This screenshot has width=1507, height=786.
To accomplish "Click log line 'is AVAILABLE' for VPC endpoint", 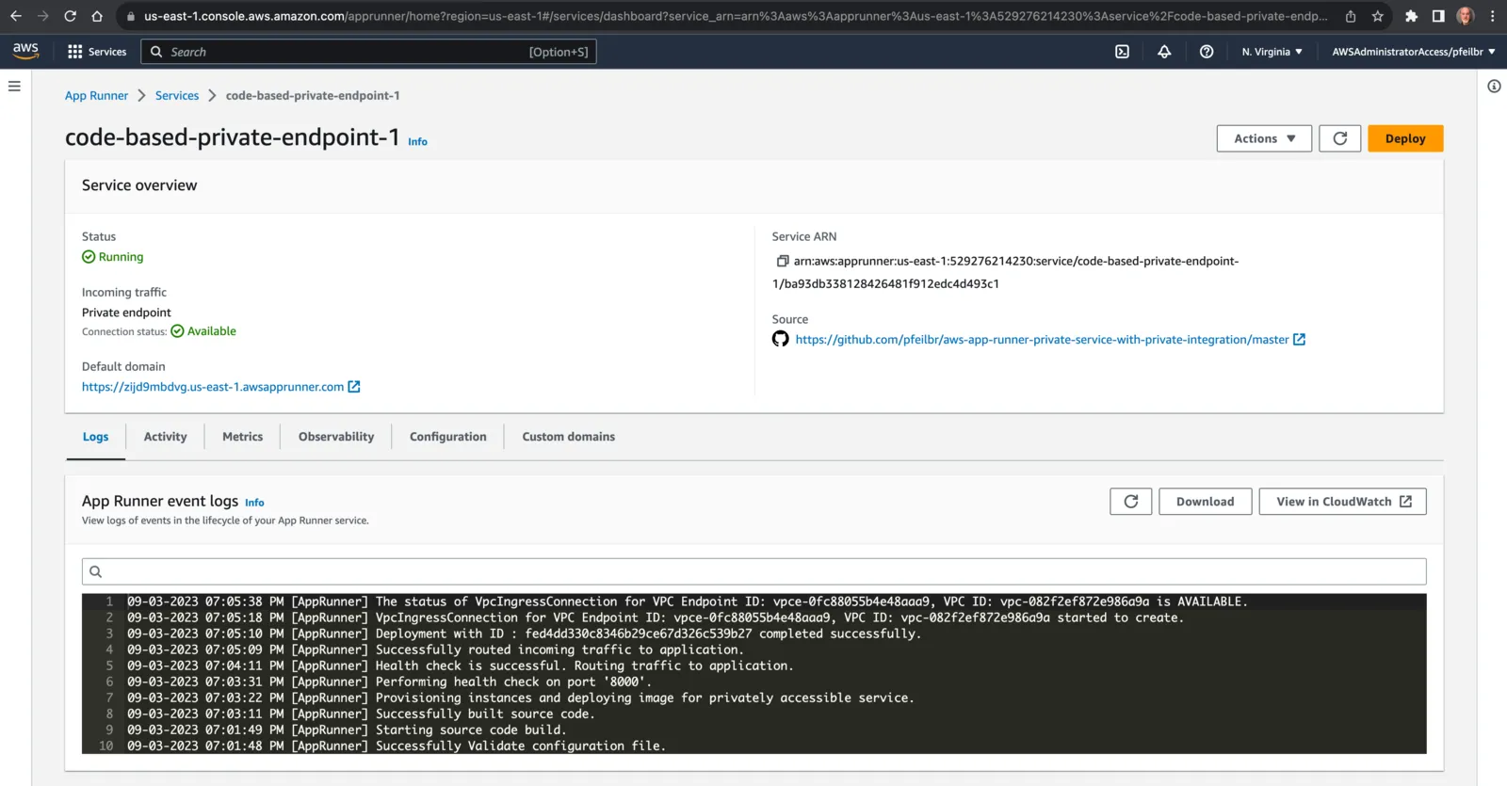I will (688, 602).
